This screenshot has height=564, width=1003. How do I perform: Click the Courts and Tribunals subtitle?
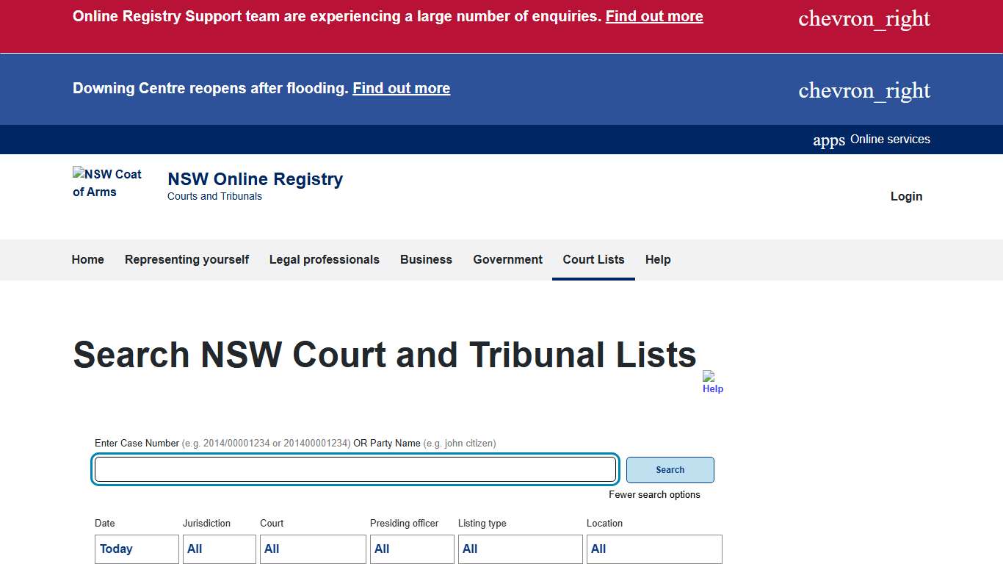pos(214,196)
